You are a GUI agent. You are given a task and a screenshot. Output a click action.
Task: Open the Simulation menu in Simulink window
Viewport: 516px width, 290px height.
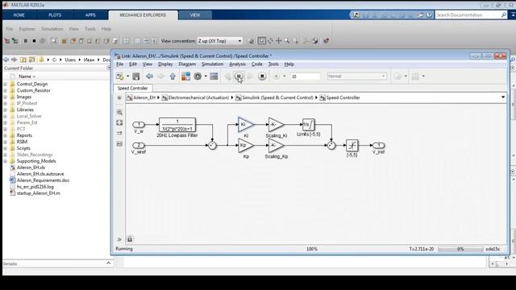[x=212, y=64]
